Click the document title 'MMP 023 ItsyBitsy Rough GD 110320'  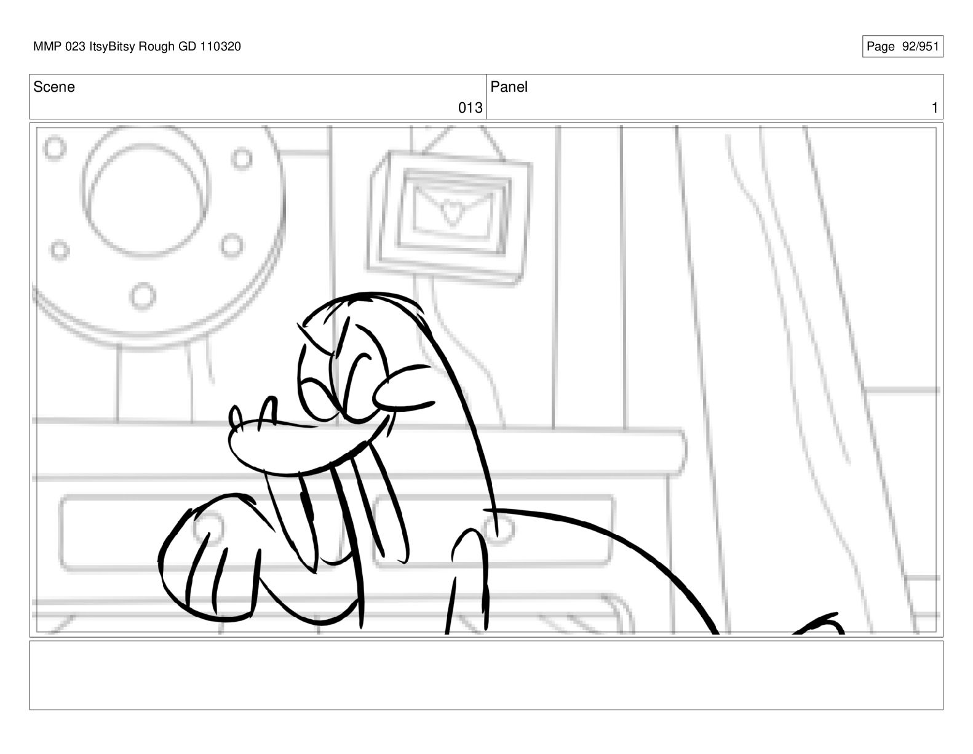pos(137,47)
